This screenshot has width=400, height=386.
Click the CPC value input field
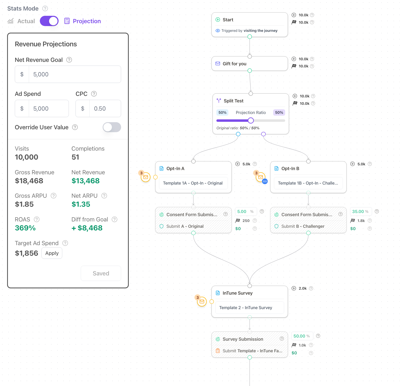pyautogui.click(x=105, y=108)
